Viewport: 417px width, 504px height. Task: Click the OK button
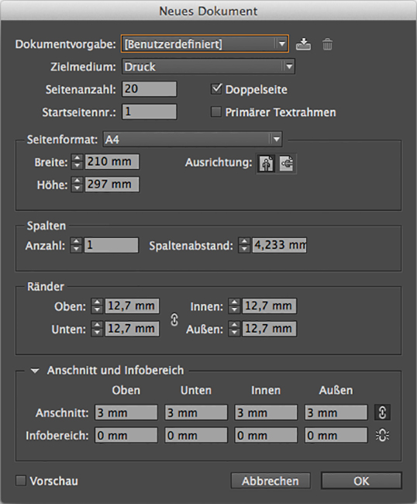361,481
